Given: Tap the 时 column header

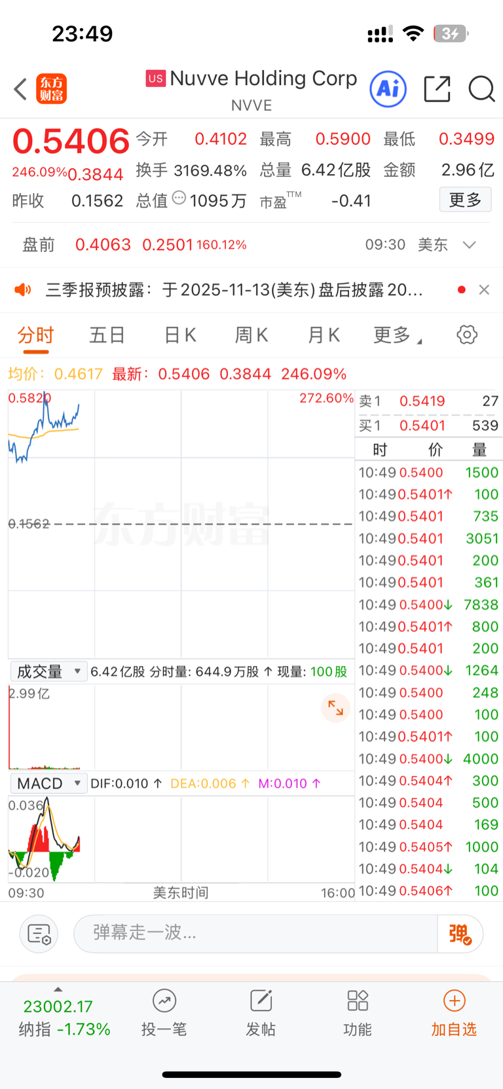Looking at the screenshot, I should click(380, 450).
